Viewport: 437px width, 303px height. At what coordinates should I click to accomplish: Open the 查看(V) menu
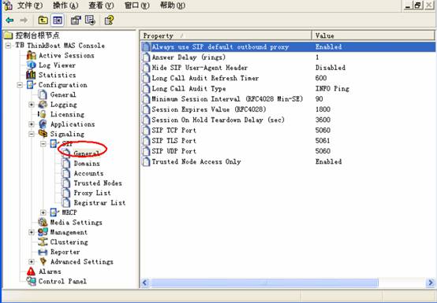tap(101, 6)
